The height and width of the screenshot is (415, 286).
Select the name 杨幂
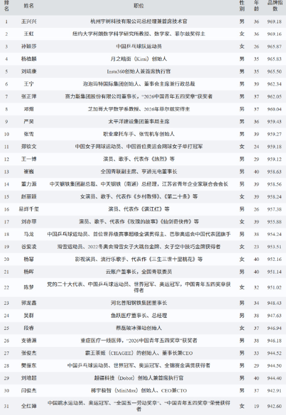click(29, 259)
